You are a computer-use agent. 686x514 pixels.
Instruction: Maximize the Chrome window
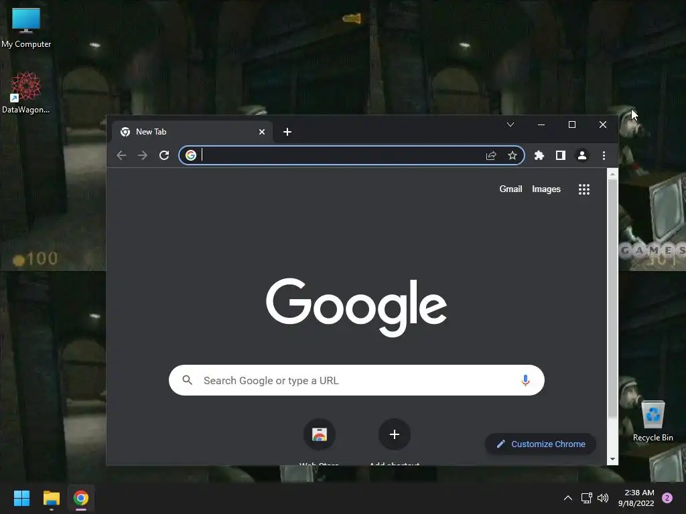(572, 124)
